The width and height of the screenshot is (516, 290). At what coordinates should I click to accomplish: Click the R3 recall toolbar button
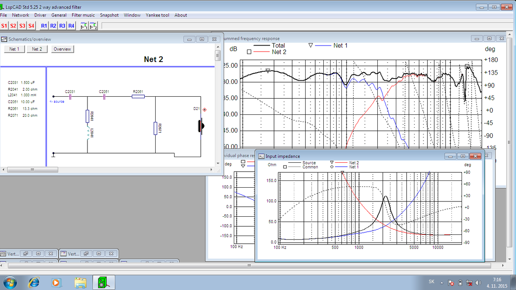[x=62, y=26]
